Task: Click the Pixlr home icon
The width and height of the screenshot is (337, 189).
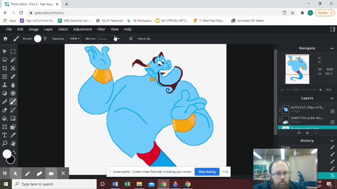Action: tap(5, 39)
